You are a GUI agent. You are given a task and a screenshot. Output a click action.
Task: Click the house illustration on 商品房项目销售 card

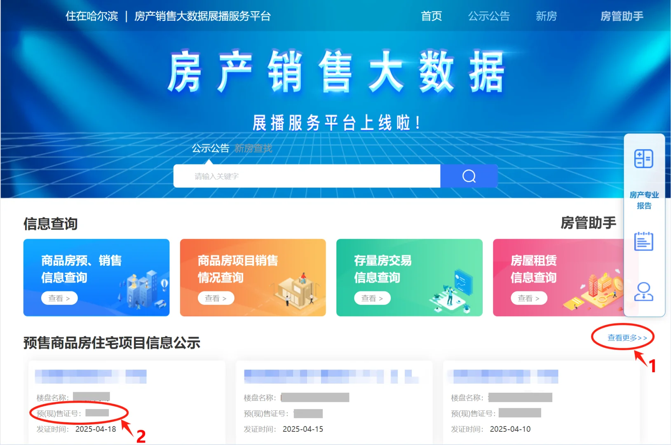pos(298,291)
